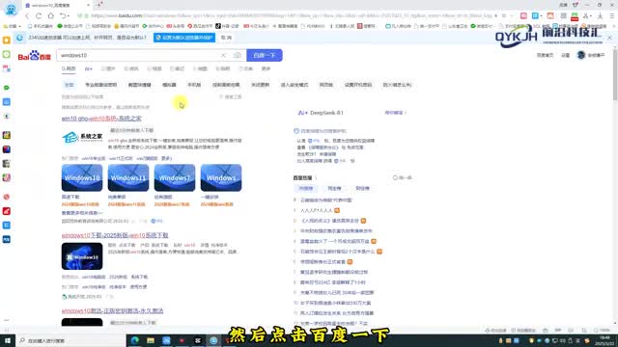Click the blue set default browser button
The image size is (618, 347).
(x=184, y=38)
